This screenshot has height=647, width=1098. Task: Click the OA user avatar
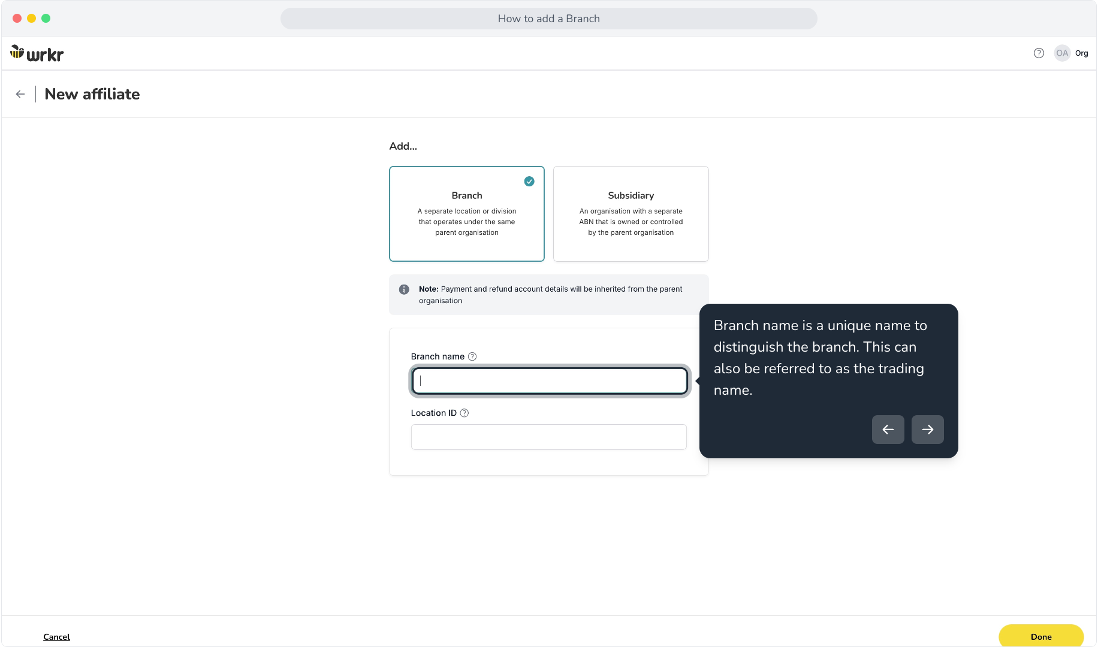coord(1062,53)
